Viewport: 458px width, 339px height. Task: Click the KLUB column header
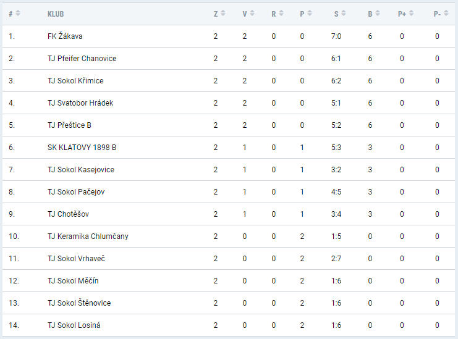click(56, 14)
